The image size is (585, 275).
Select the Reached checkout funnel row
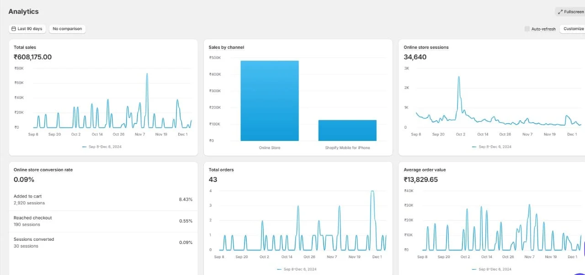click(x=103, y=221)
